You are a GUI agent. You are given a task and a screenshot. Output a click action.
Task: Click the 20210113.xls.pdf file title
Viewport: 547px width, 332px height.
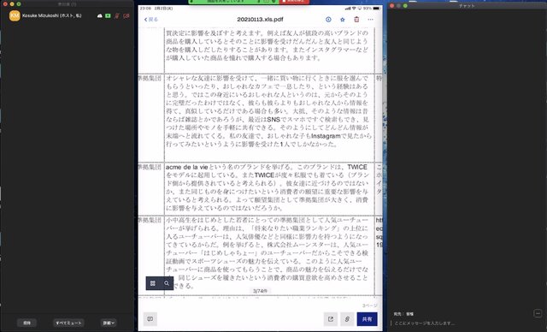(x=260, y=20)
